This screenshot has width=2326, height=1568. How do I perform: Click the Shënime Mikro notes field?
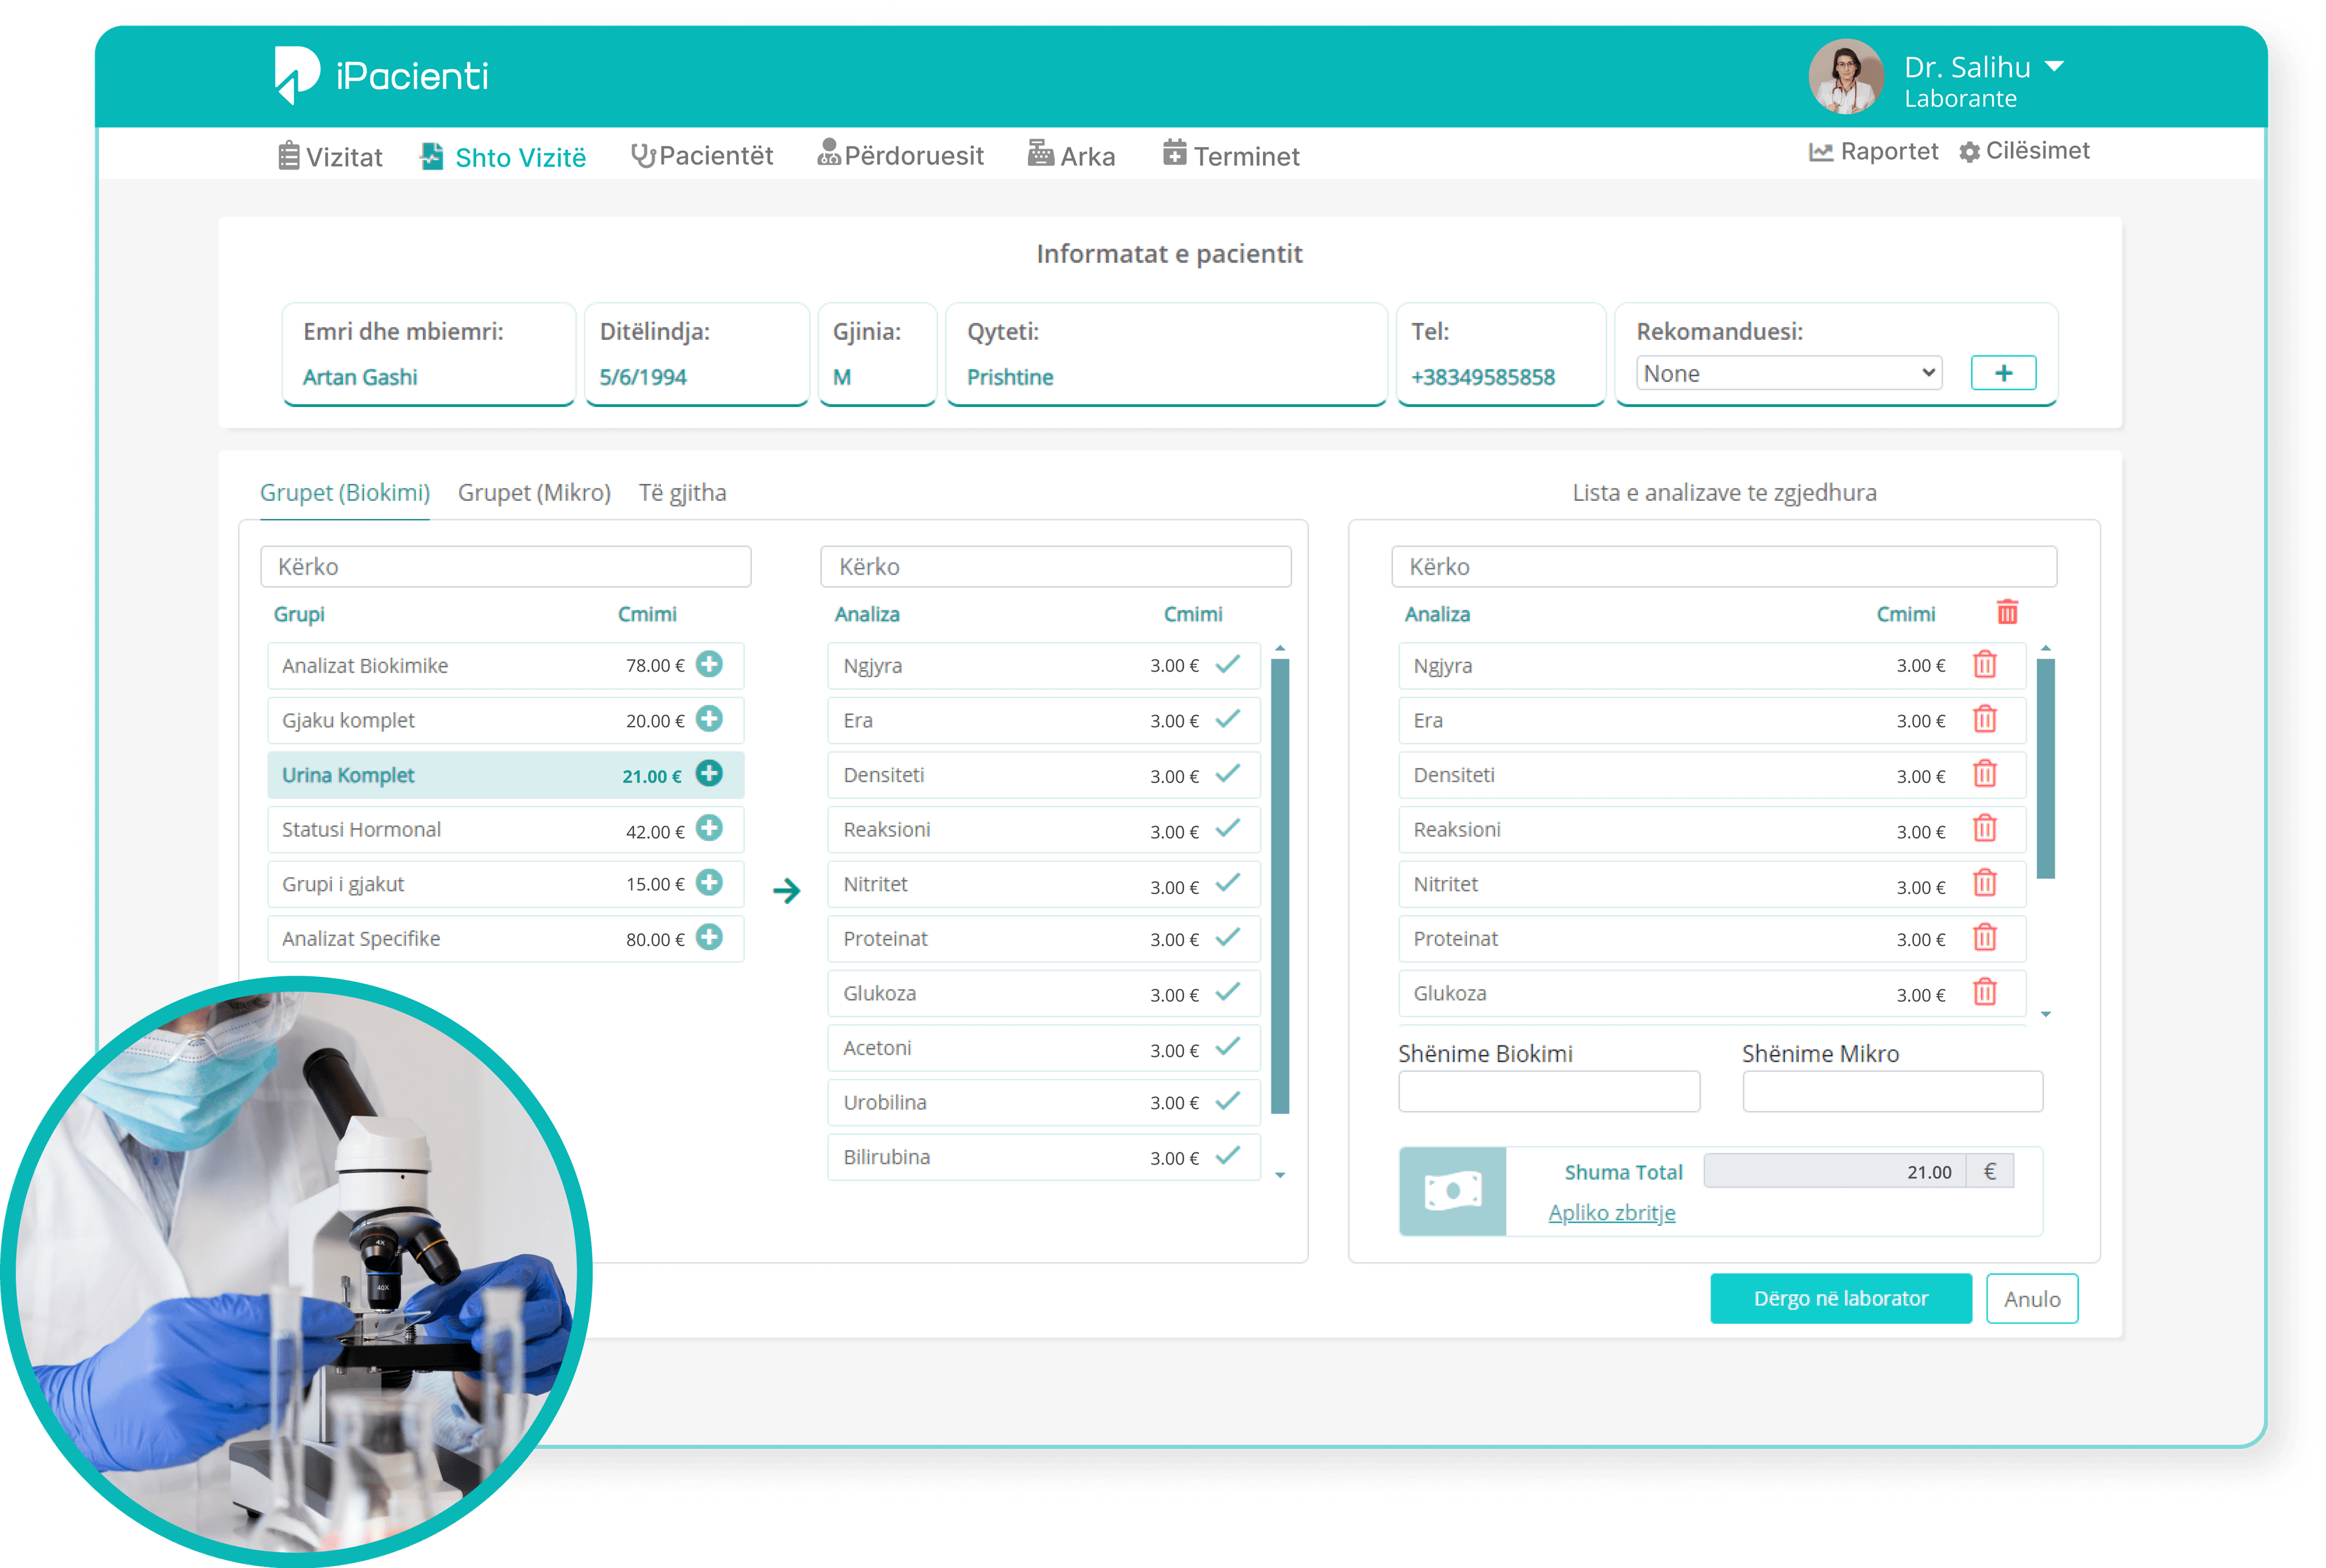pos(1892,1091)
